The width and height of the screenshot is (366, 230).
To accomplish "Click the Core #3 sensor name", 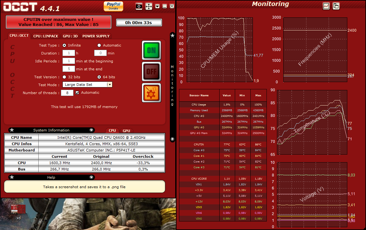I will point(199,168).
